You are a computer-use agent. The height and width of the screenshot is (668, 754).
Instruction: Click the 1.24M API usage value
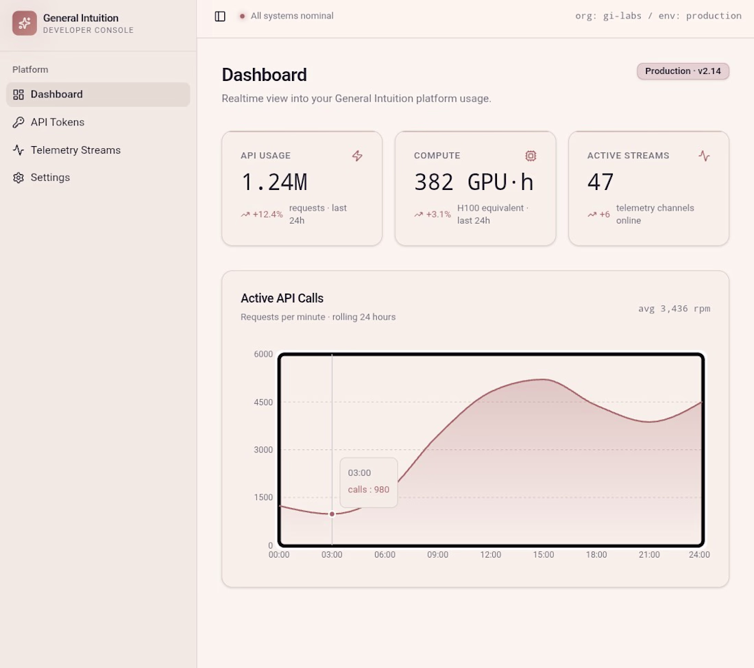click(x=274, y=182)
